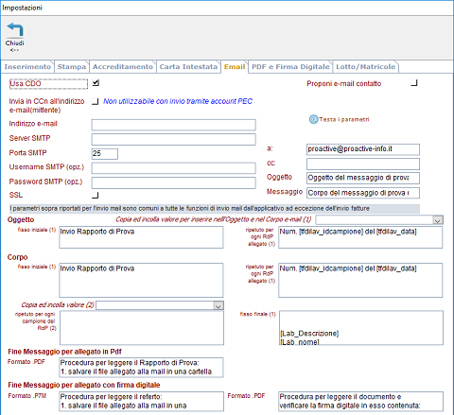
Task: Click the Password SMTP (opz.) field
Action: 173,182
